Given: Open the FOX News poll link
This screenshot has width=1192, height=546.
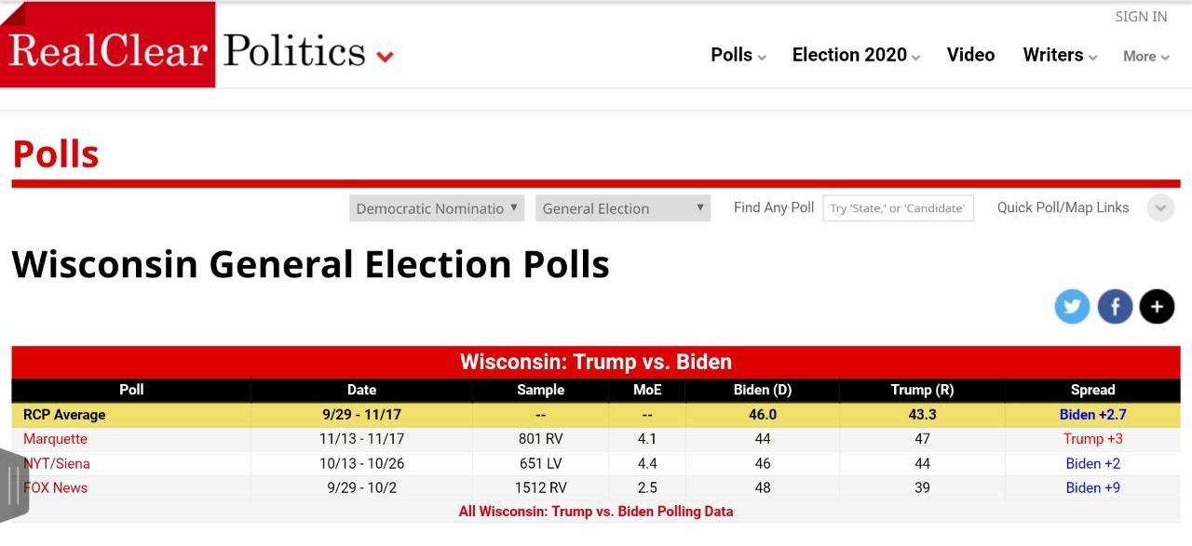Looking at the screenshot, I should pyautogui.click(x=57, y=487).
